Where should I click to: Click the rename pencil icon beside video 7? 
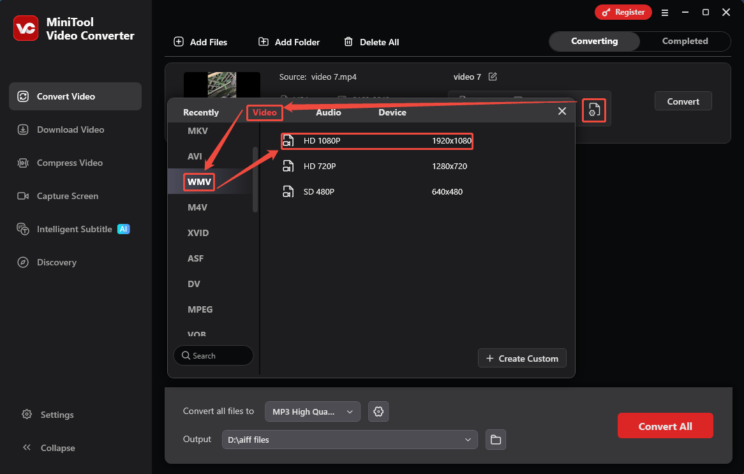click(493, 76)
